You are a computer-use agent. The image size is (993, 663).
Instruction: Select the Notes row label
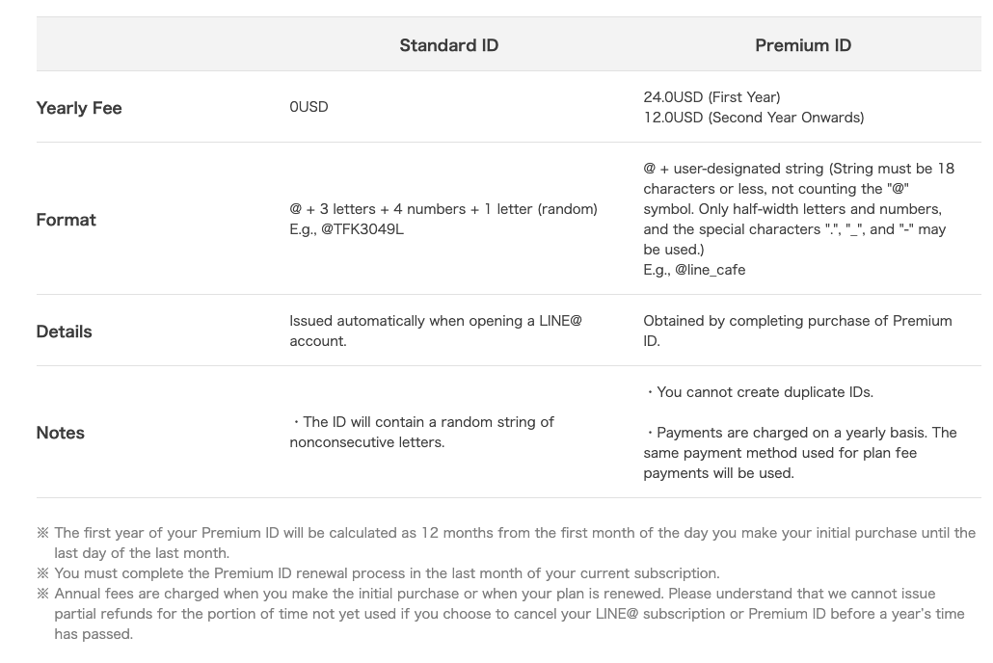pyautogui.click(x=61, y=433)
